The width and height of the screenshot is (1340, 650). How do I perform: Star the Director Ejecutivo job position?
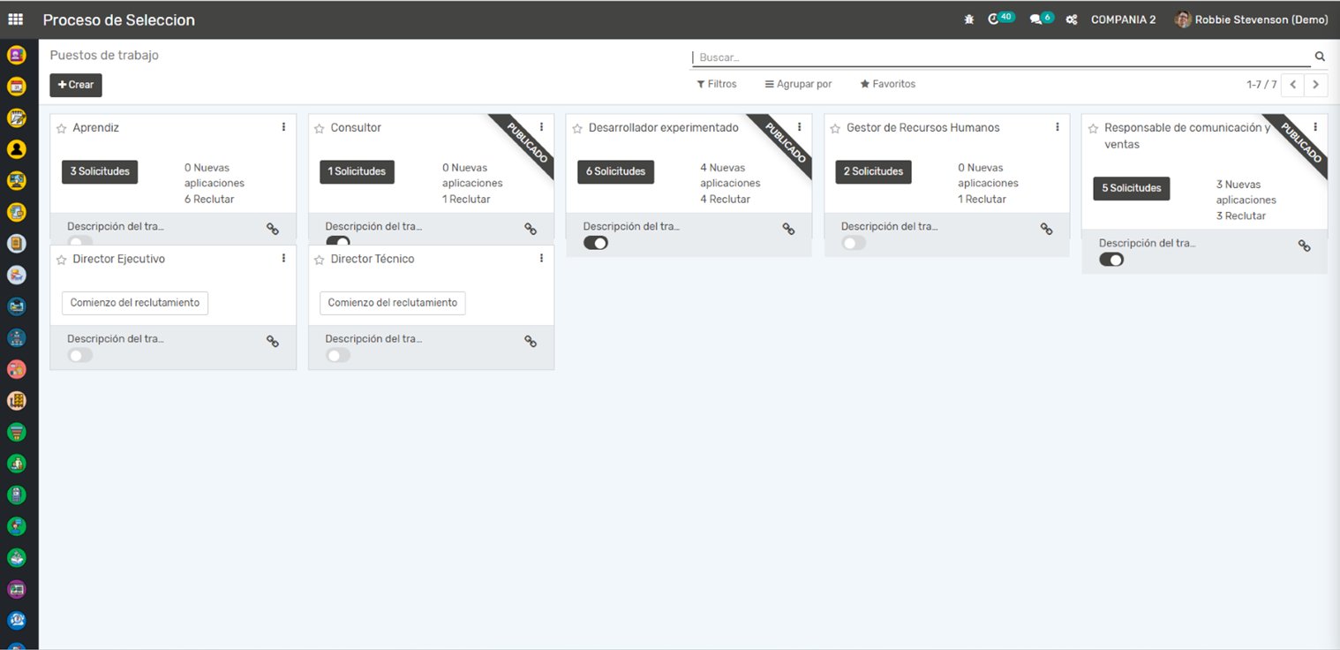pyautogui.click(x=62, y=260)
